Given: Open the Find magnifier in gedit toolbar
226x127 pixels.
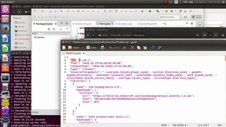Looking at the screenshot, I should pyautogui.click(x=153, y=48).
